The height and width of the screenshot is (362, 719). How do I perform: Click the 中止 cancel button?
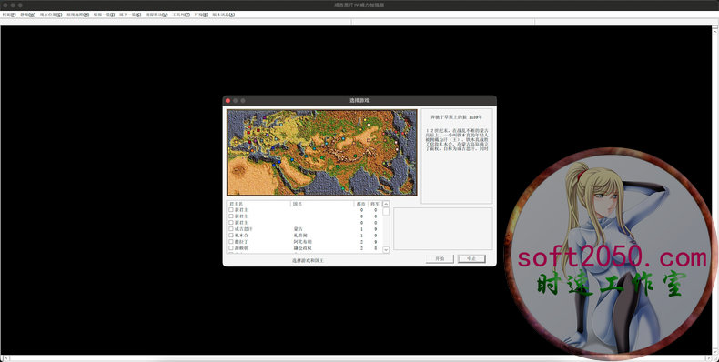(x=471, y=259)
